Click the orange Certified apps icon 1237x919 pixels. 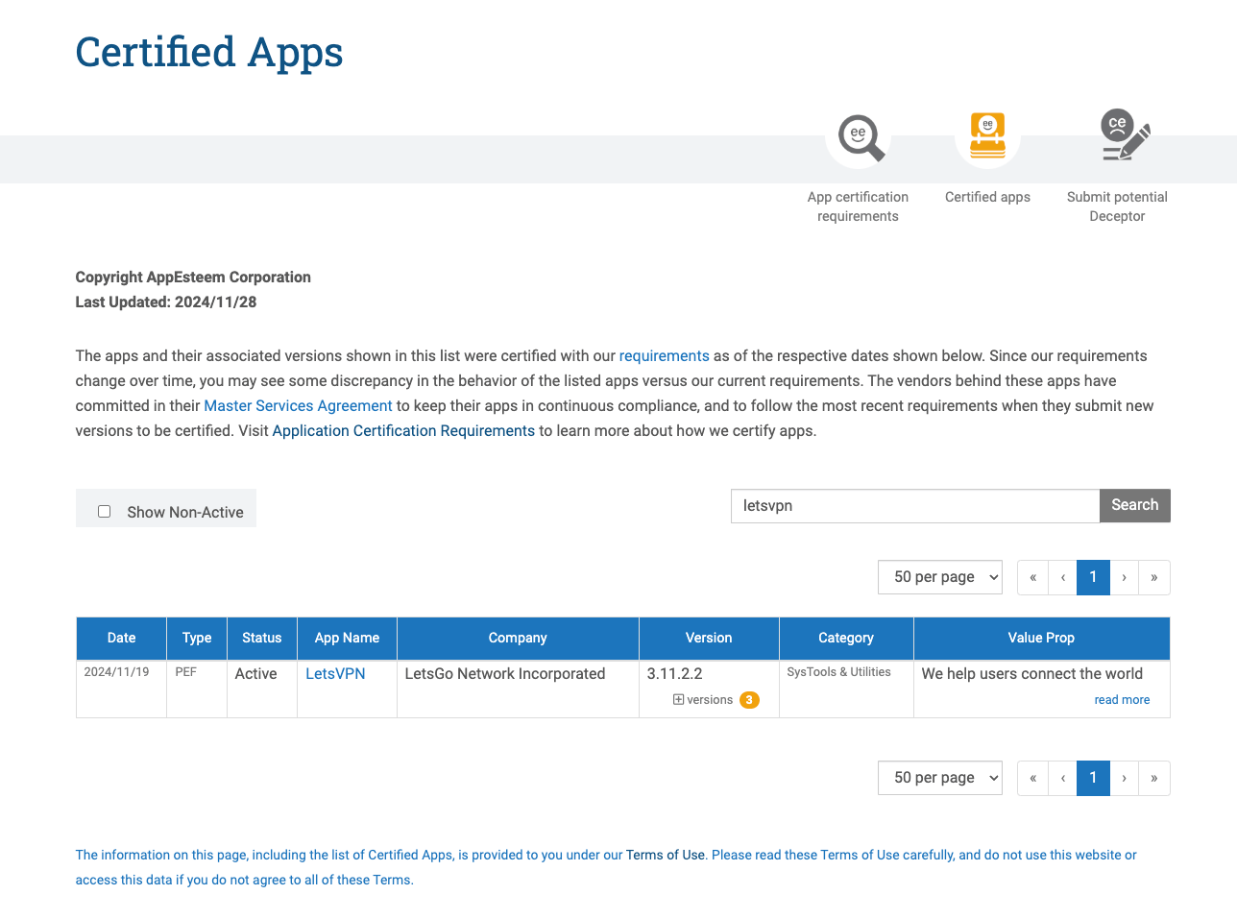pos(987,136)
